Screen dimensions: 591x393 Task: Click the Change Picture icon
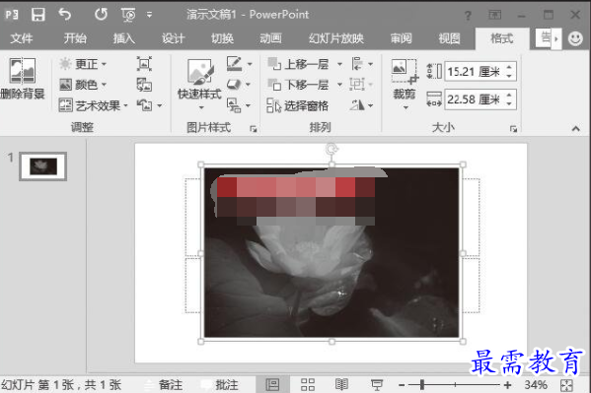click(x=144, y=85)
